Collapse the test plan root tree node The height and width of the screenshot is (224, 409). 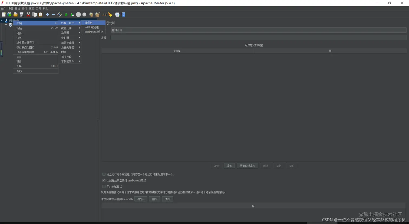(2, 21)
